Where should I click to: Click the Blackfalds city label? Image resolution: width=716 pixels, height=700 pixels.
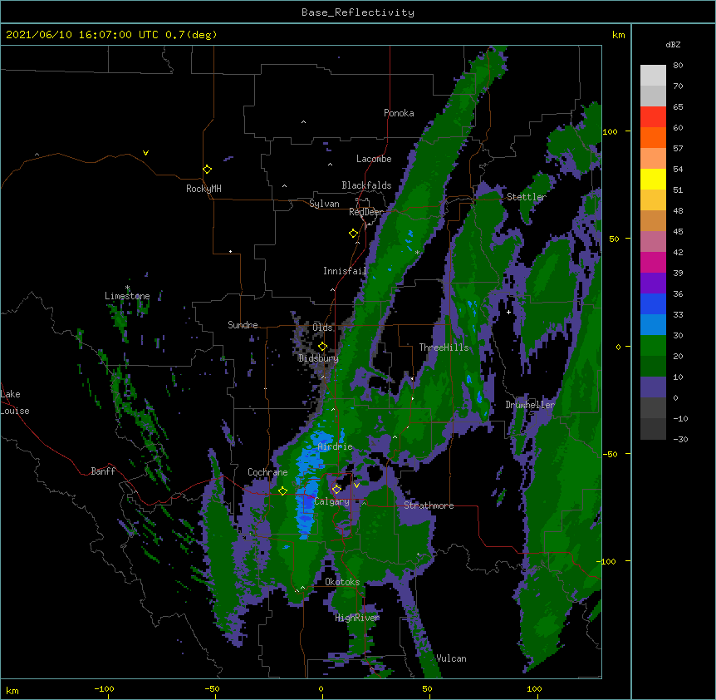click(x=366, y=185)
